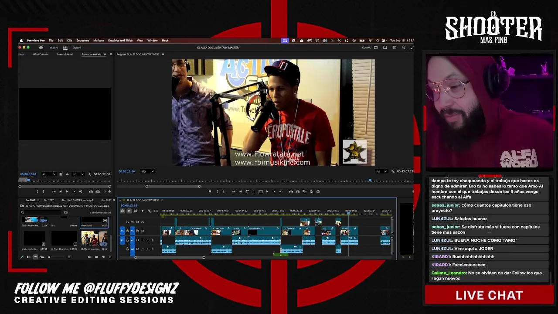The height and width of the screenshot is (314, 558).
Task: Toggle A2 track targeting button
Action: [133, 249]
